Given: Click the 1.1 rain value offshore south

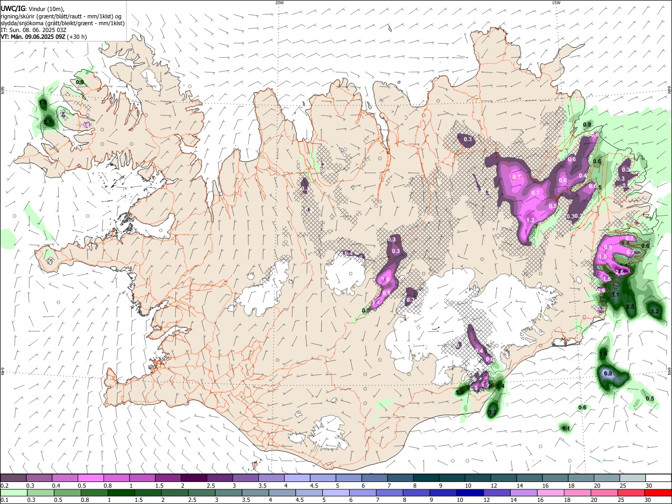Looking at the screenshot, I should [x=566, y=429].
